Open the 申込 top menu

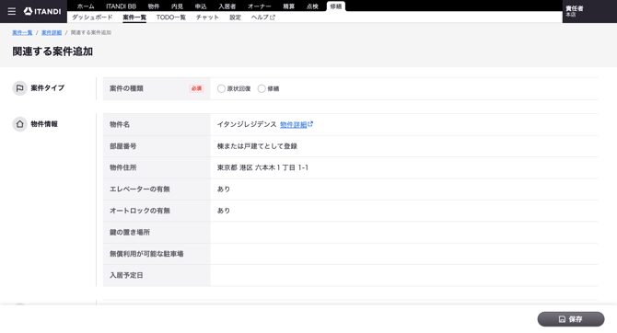(x=201, y=6)
